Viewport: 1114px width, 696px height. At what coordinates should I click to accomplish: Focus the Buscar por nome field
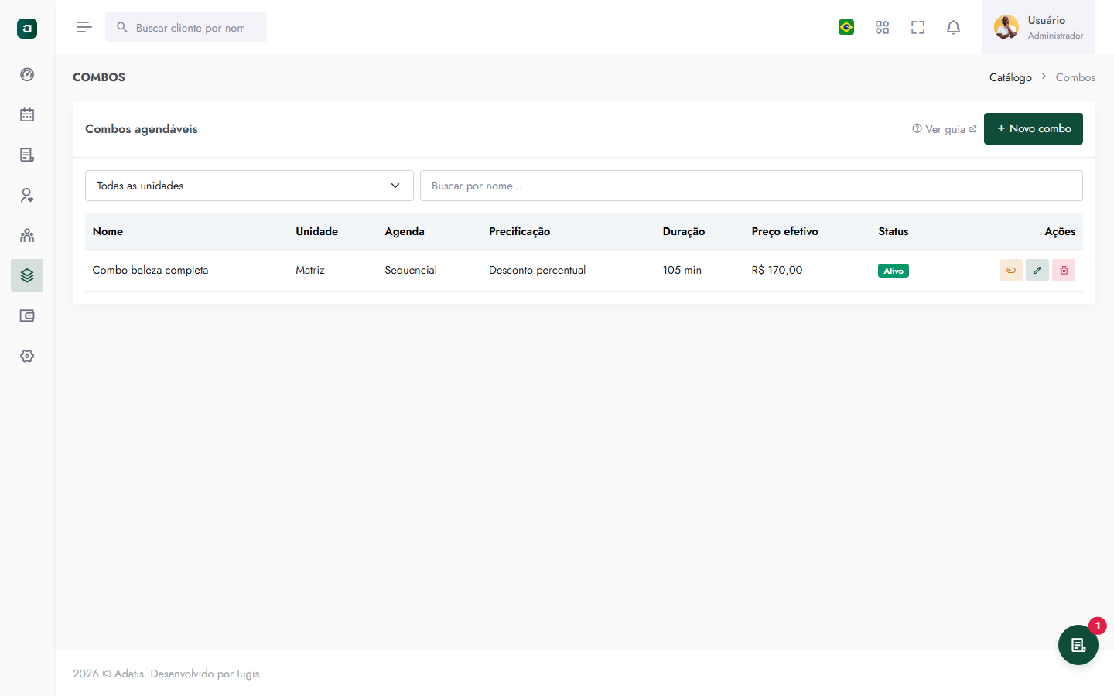point(751,186)
